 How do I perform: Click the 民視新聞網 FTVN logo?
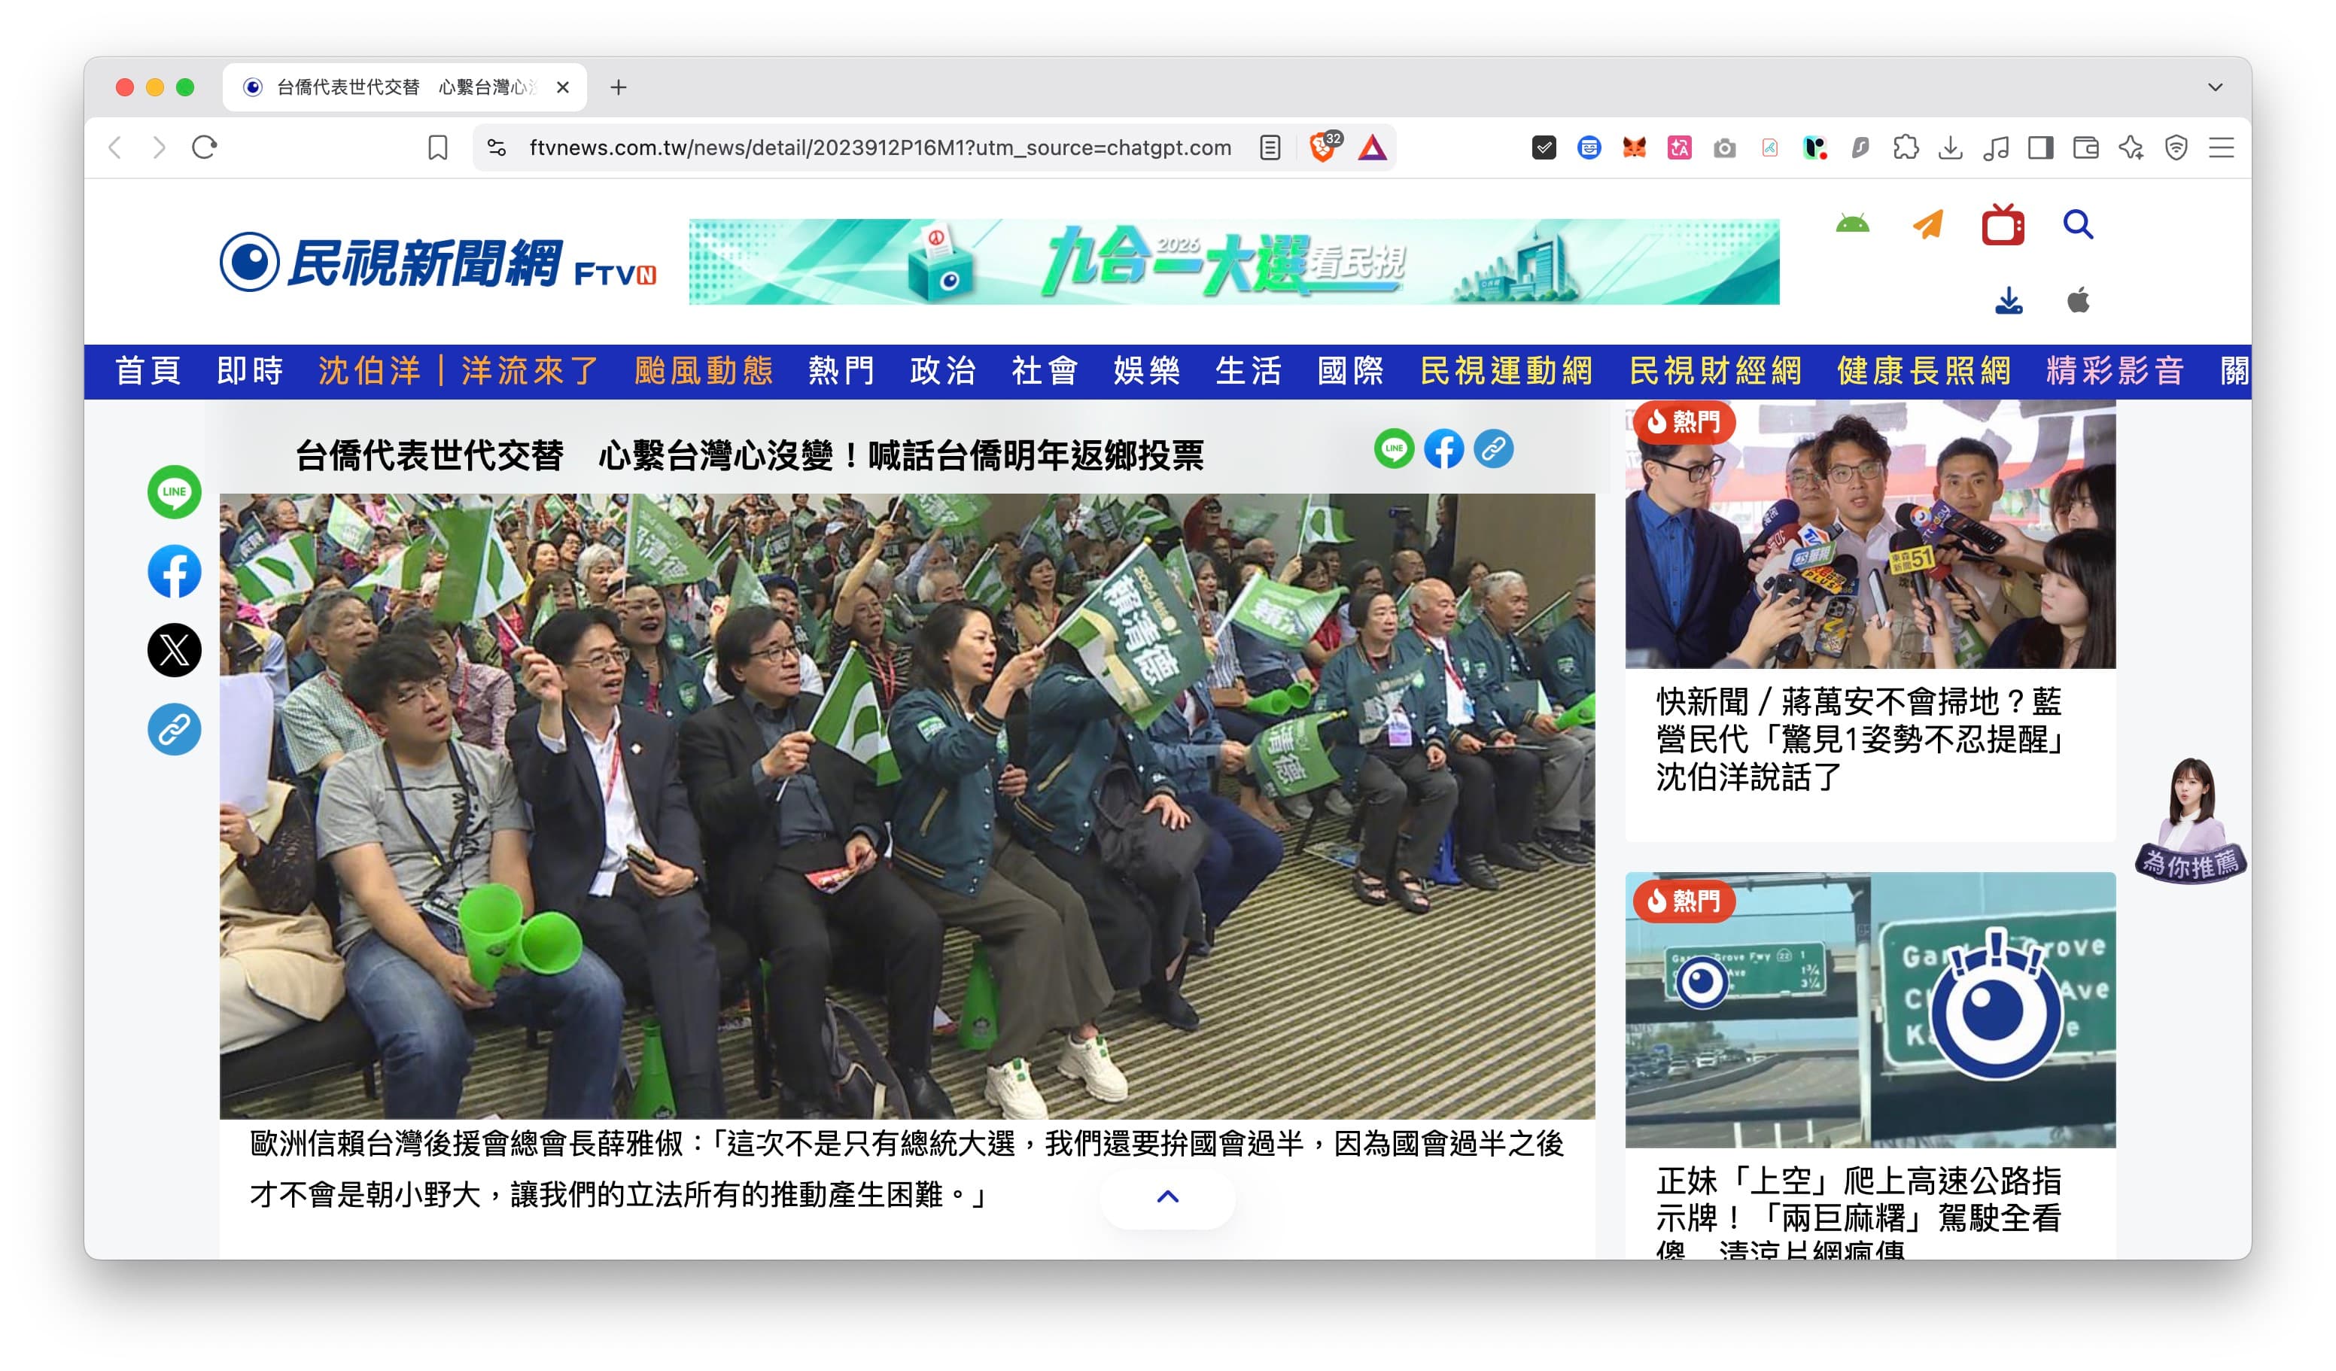click(x=437, y=263)
